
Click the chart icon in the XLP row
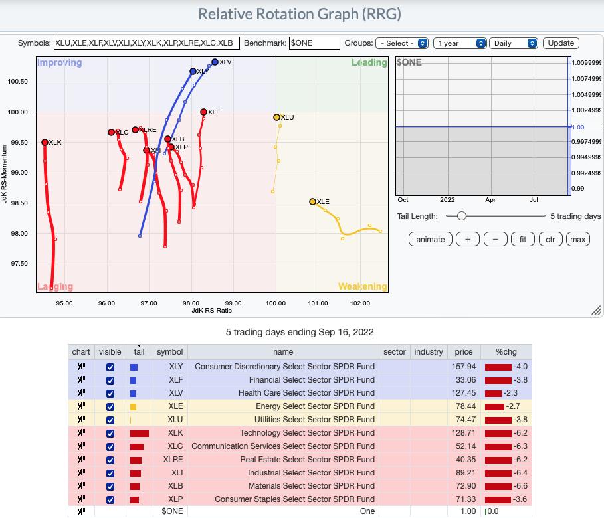81,499
